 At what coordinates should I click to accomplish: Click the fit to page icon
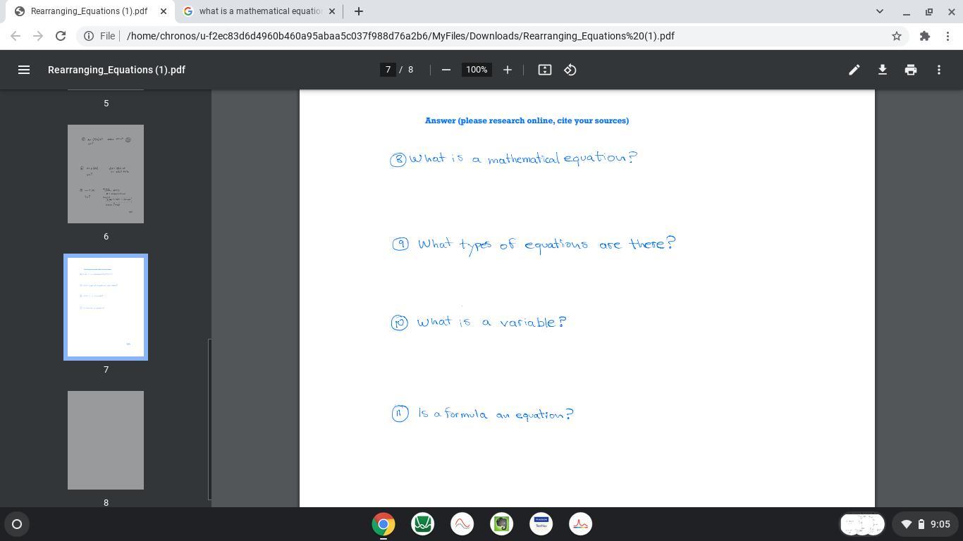click(544, 70)
